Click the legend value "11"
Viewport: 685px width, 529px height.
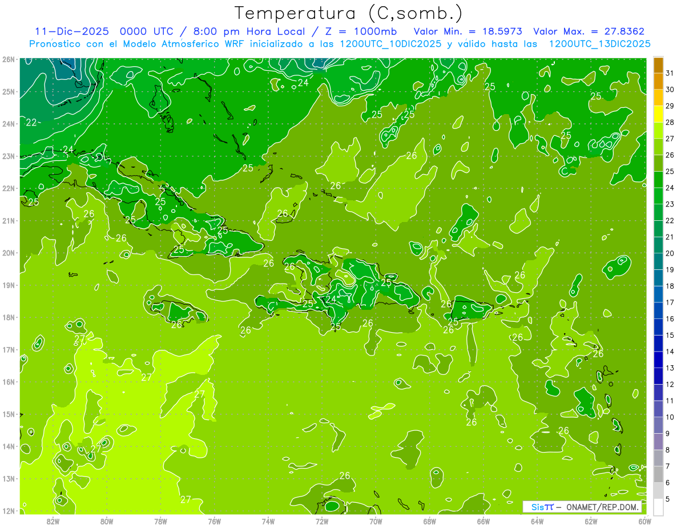pyautogui.click(x=670, y=401)
